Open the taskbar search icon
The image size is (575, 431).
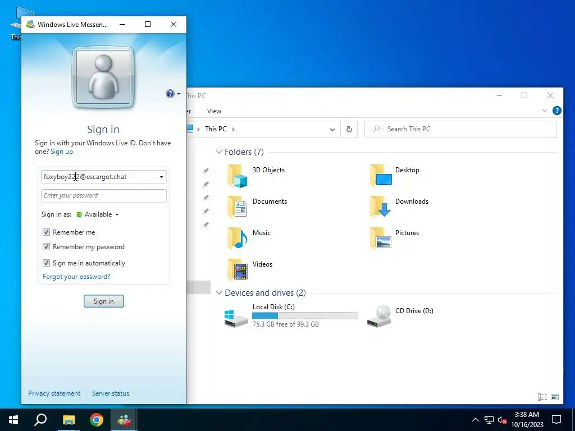40,420
